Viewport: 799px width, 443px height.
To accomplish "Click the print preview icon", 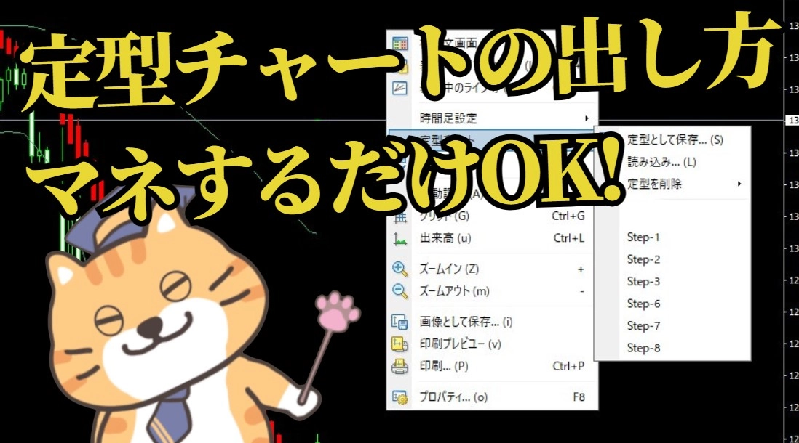I will coord(399,344).
